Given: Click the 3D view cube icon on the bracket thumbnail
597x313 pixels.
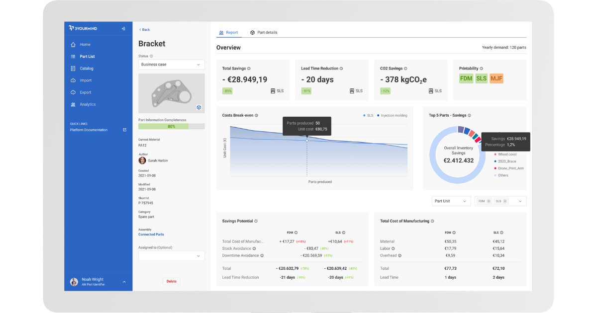Looking at the screenshot, I should pyautogui.click(x=199, y=107).
